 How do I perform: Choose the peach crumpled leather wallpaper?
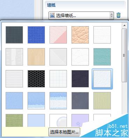[80, 35]
